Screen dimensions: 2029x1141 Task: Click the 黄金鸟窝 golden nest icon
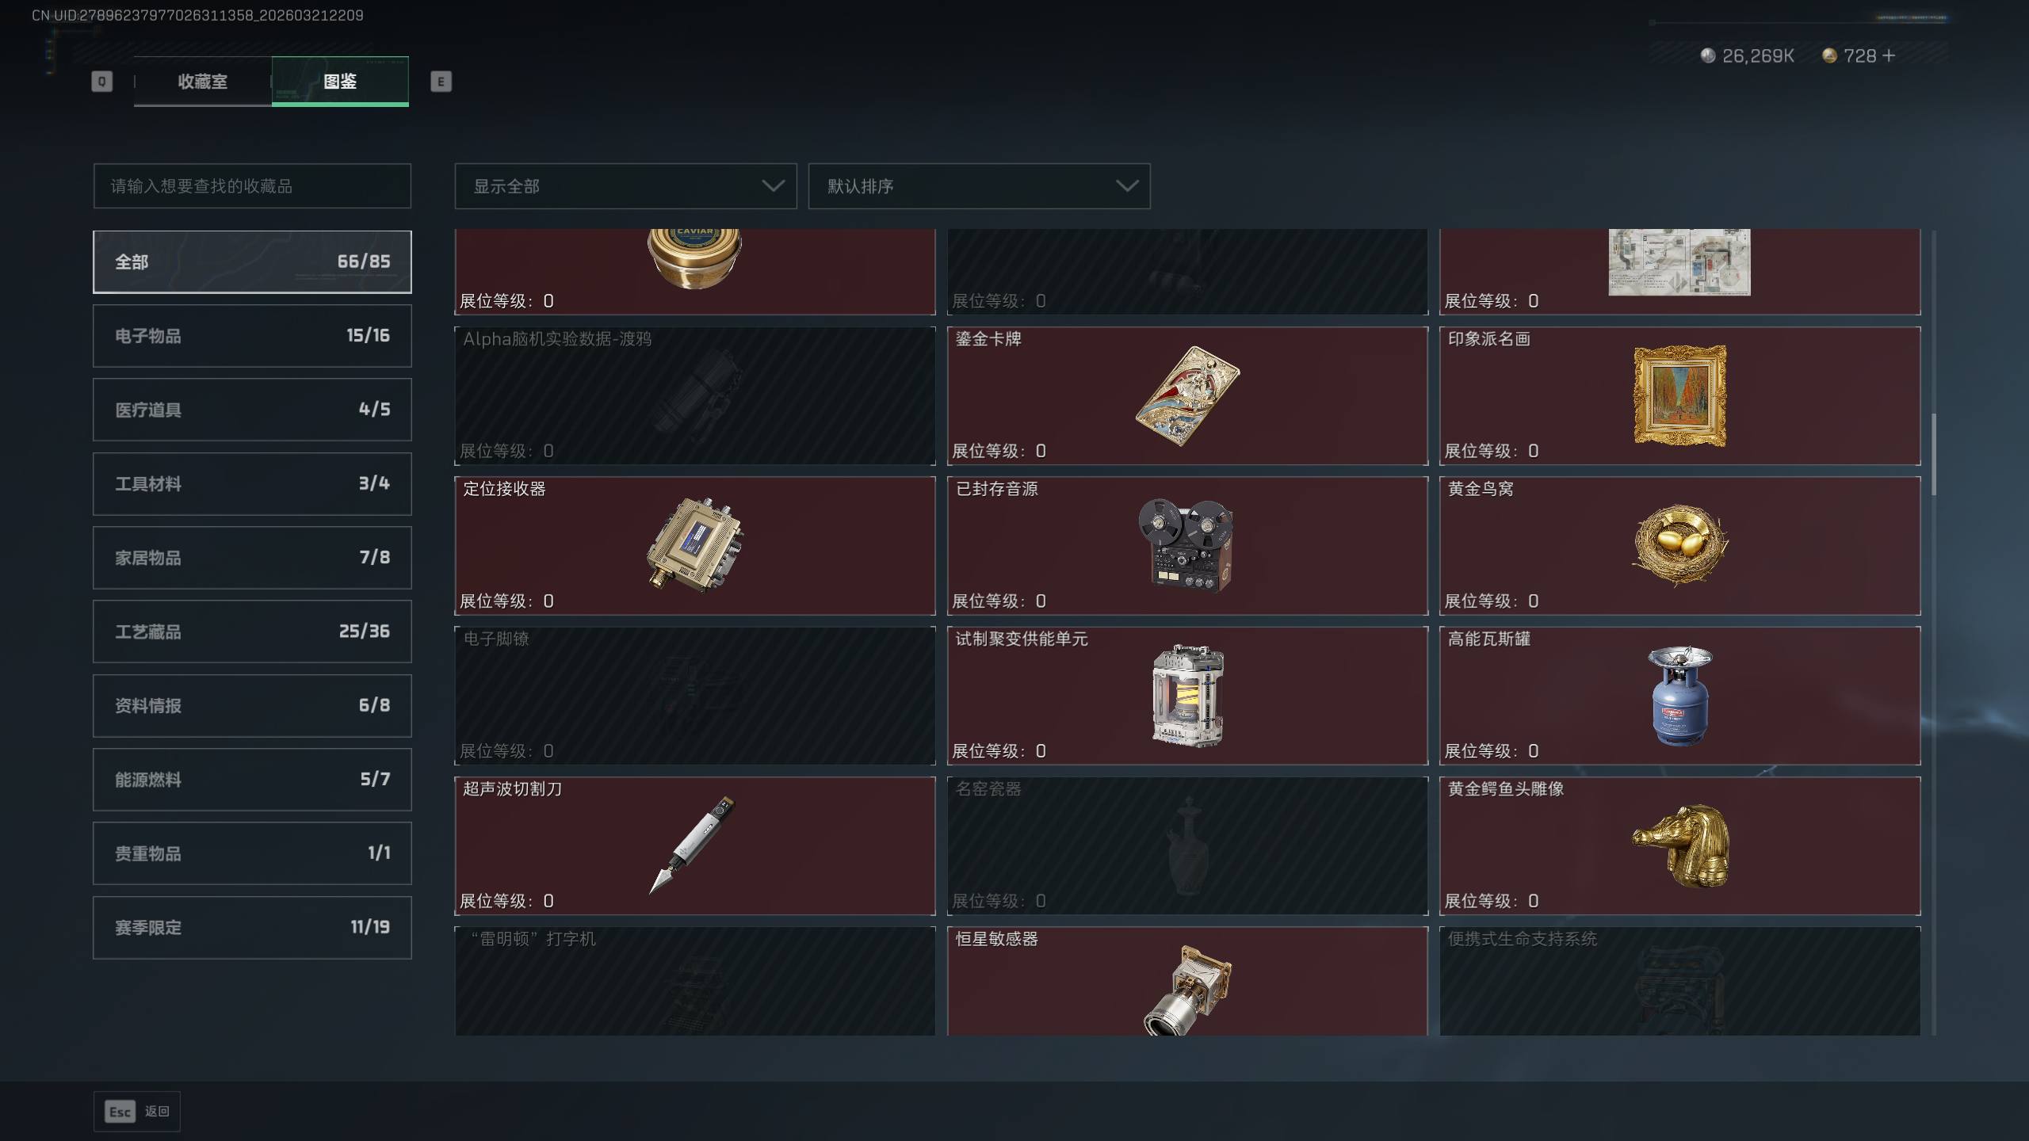tap(1679, 545)
